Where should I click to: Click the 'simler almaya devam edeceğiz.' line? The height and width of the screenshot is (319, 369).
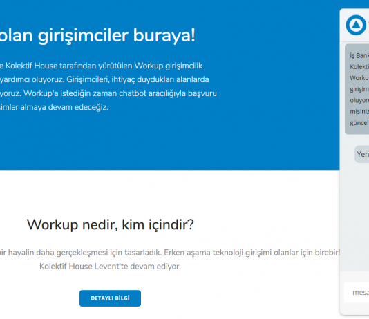coord(54,107)
